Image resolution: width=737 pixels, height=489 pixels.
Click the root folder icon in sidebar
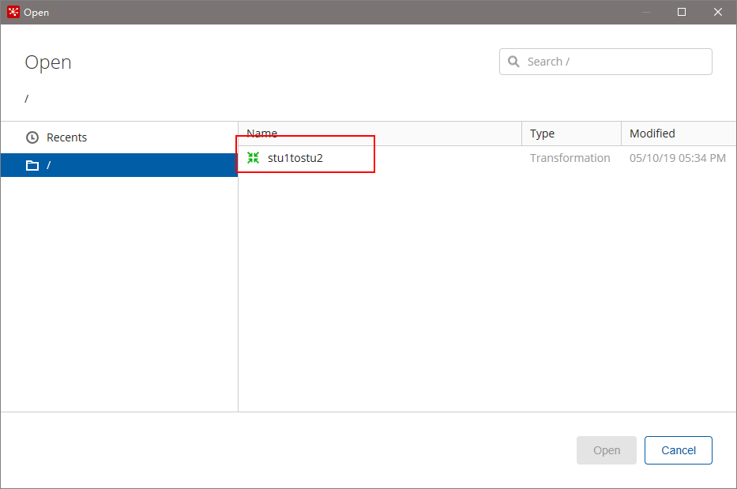point(32,166)
